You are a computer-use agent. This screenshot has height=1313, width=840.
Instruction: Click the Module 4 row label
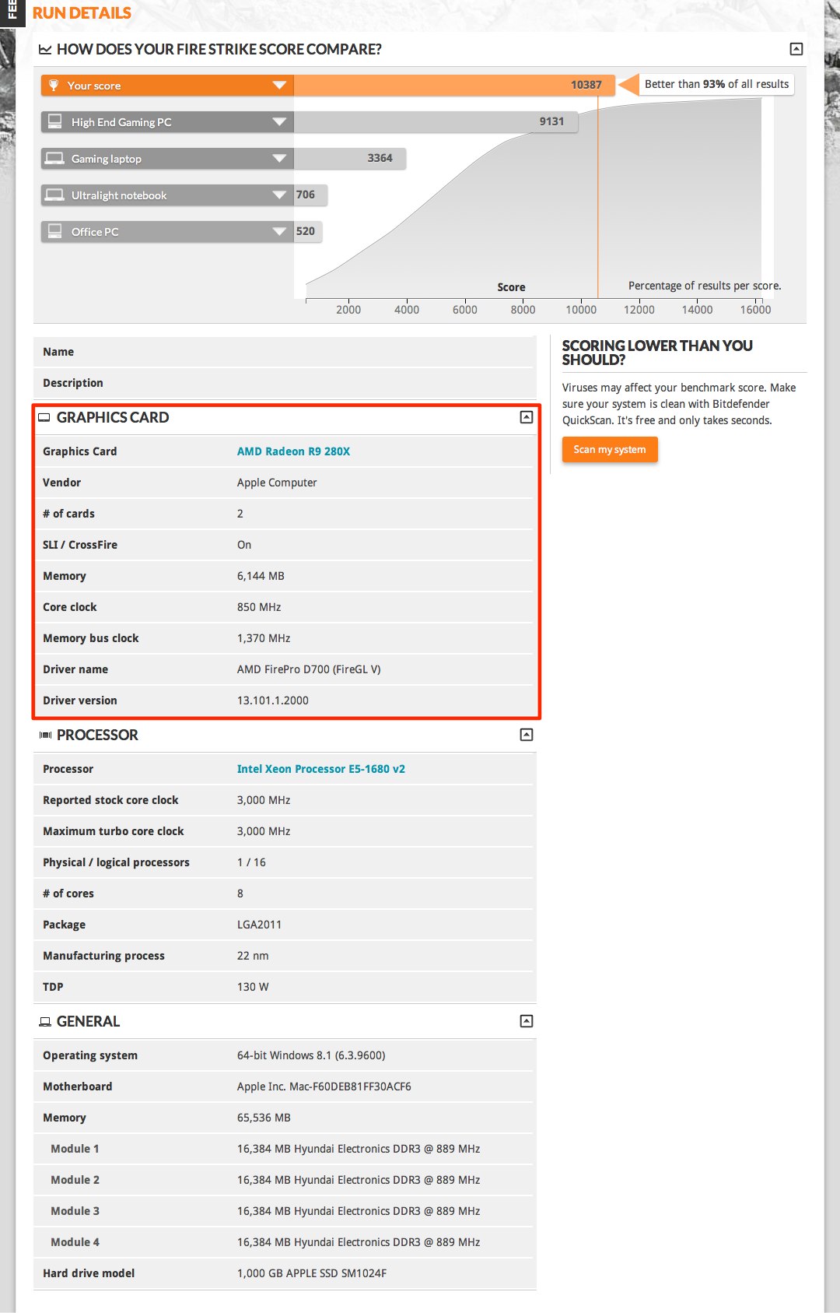pos(75,1242)
